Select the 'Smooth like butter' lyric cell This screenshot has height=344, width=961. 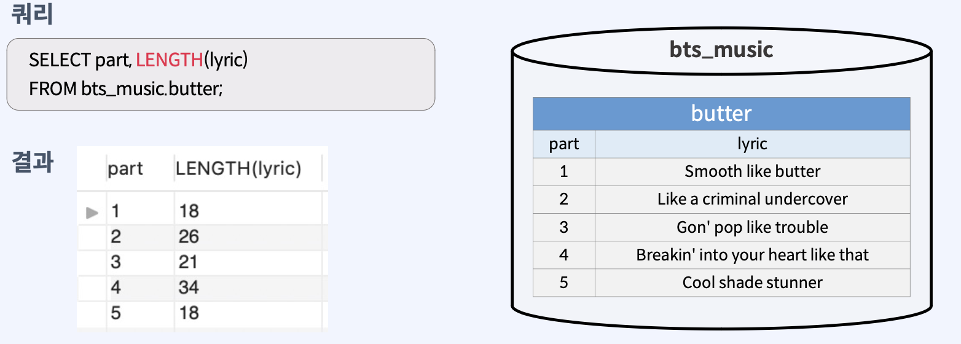pos(752,171)
